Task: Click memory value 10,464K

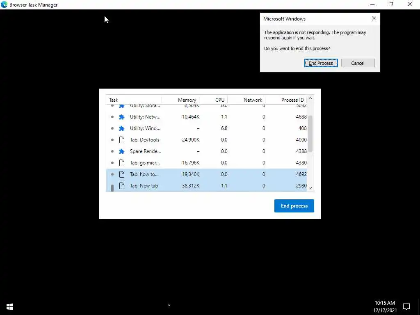Action: click(x=191, y=117)
